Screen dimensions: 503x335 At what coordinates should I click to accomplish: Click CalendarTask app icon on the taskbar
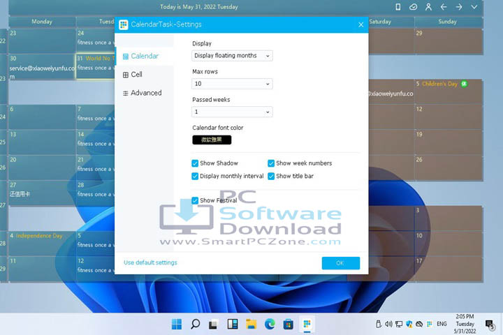(x=307, y=324)
